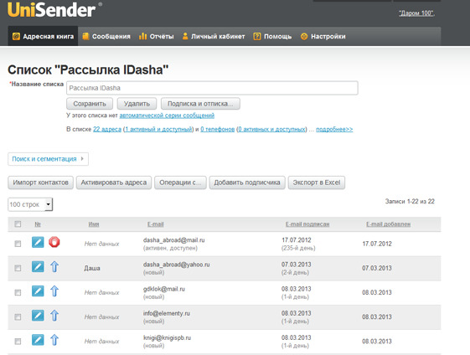Open the 100 строк rows dropdown
The image size is (470, 355).
tap(30, 204)
